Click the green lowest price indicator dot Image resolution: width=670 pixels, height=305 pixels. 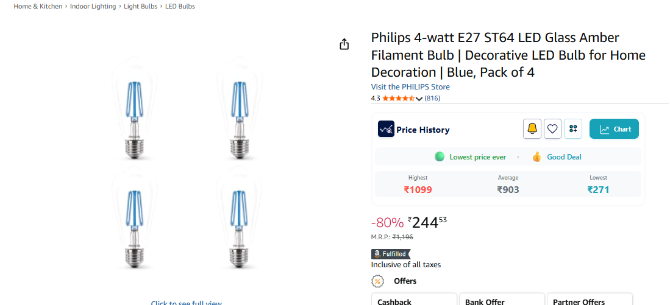[x=440, y=156]
